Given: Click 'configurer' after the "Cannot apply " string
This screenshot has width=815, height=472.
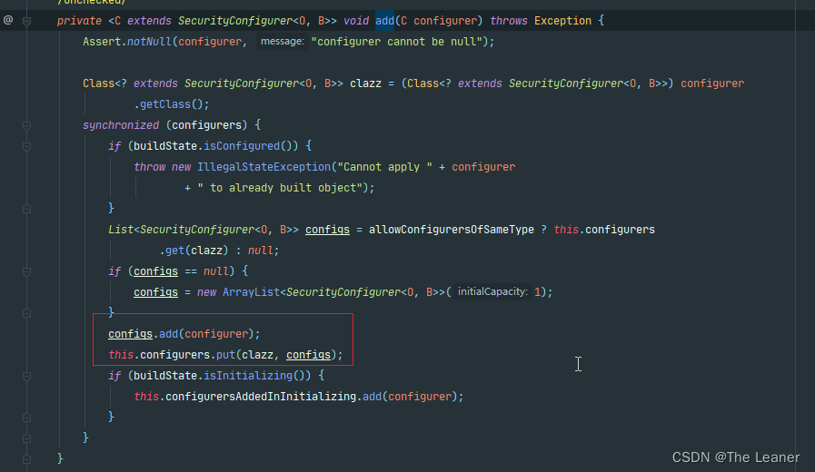Looking at the screenshot, I should [483, 167].
